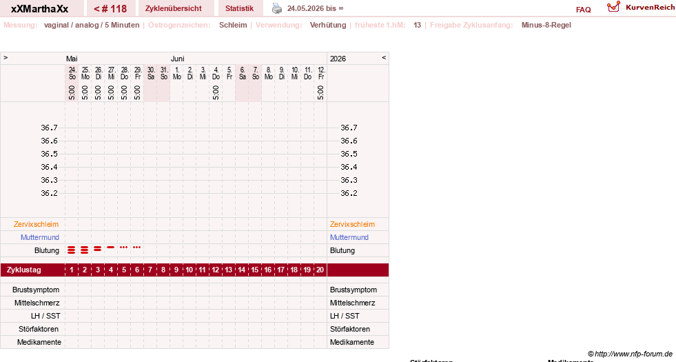
Task: Click the 5:00 time under 4. Do
Action: pyautogui.click(x=216, y=92)
